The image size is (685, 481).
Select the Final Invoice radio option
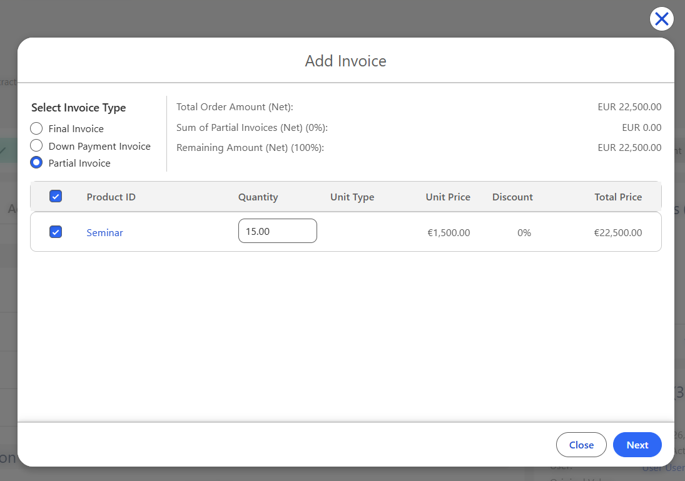click(36, 128)
